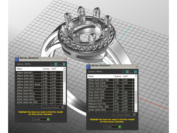Select the White Gold:14KX1 row

[x=39, y=99]
